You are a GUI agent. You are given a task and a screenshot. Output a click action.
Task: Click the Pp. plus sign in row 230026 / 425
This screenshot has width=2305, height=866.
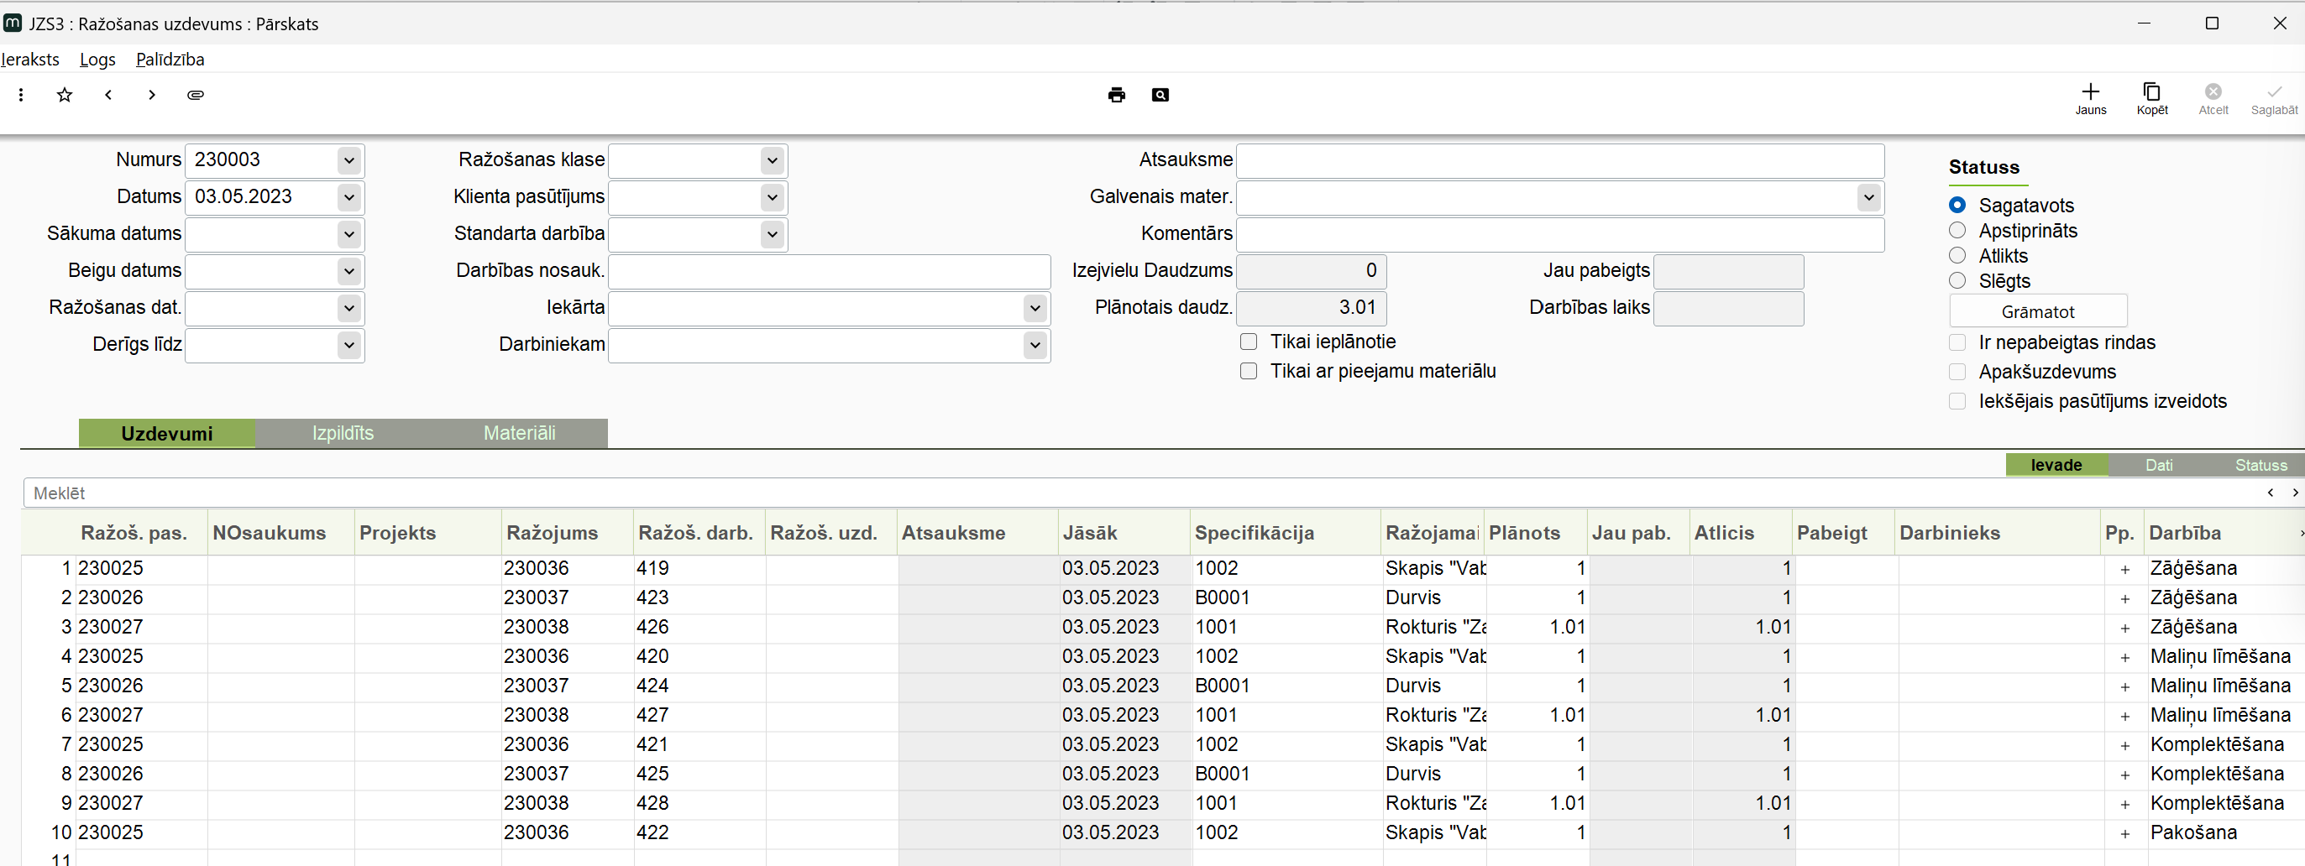(x=2124, y=775)
